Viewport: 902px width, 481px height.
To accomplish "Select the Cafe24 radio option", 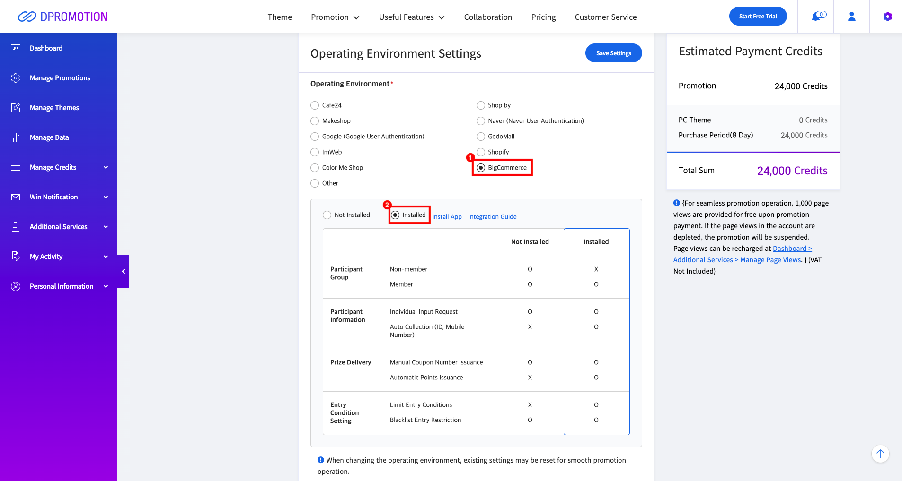I will (315, 105).
